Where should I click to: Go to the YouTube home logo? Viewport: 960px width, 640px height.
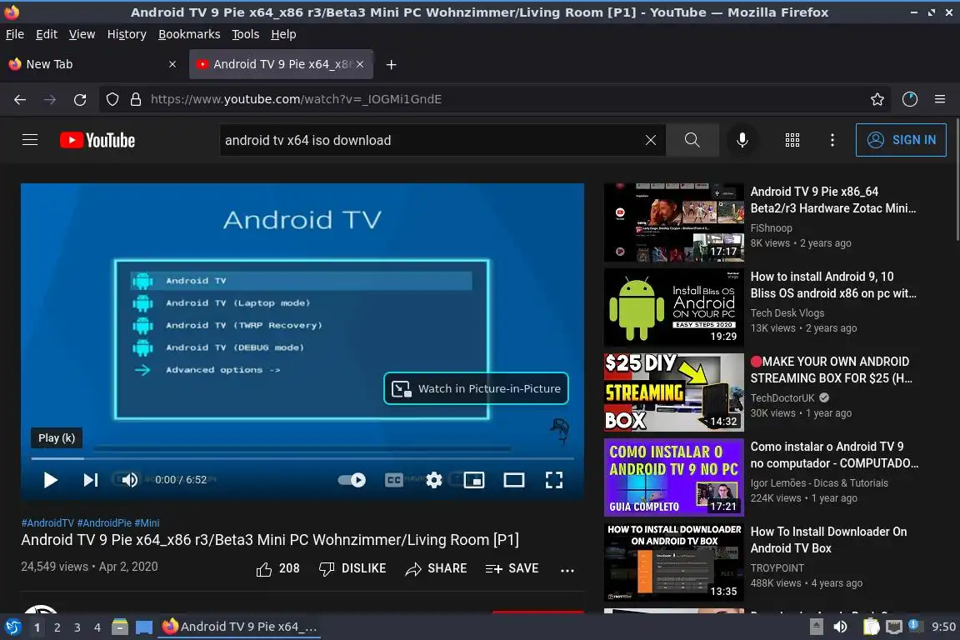click(97, 140)
